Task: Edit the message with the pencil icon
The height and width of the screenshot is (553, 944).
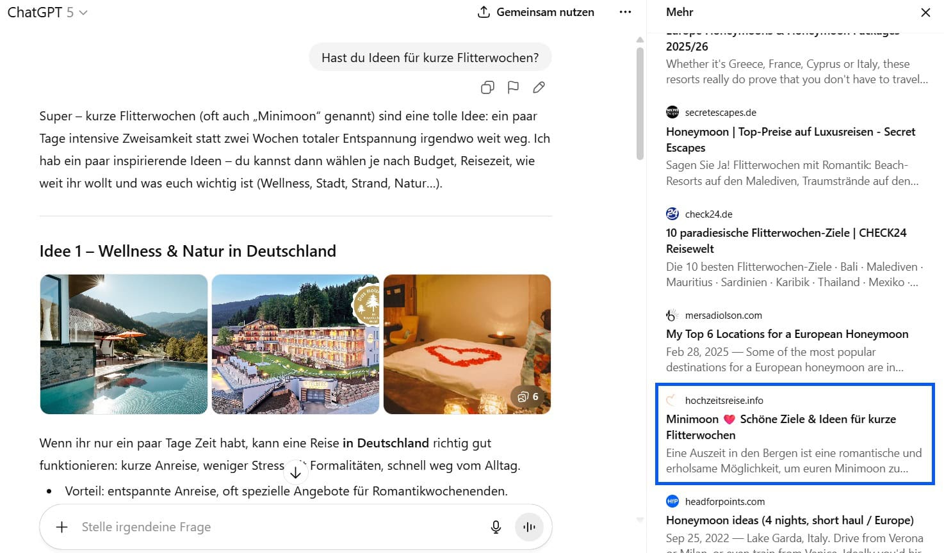Action: tap(539, 87)
